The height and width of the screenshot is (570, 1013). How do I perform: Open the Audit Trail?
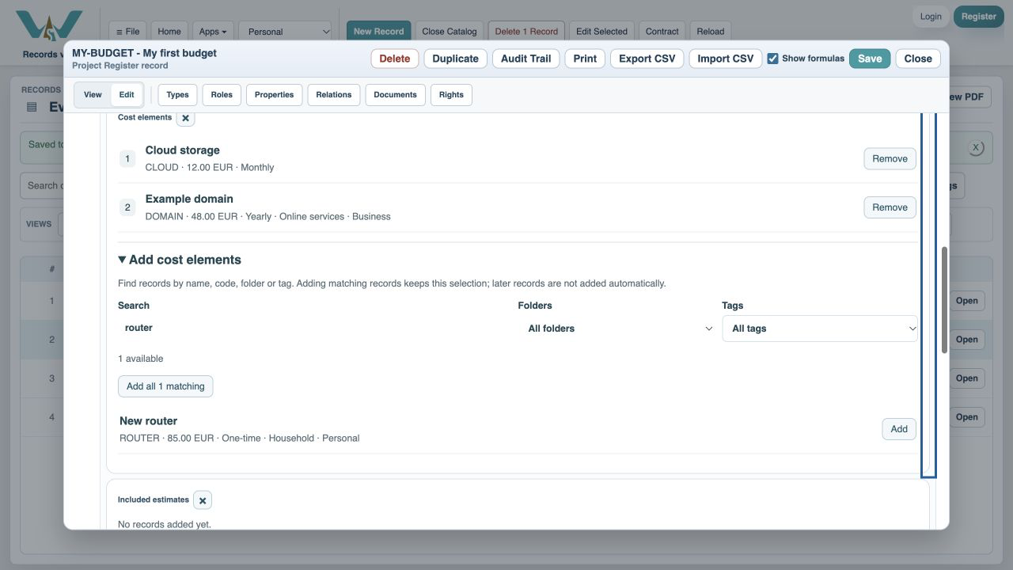click(525, 59)
